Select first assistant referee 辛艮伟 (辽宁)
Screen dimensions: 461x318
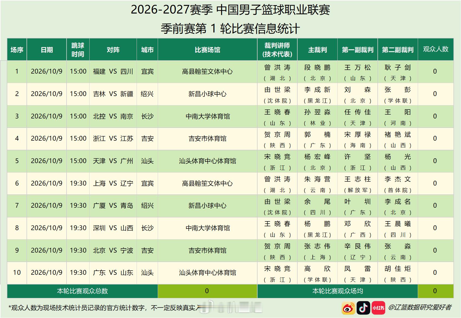(x=357, y=250)
